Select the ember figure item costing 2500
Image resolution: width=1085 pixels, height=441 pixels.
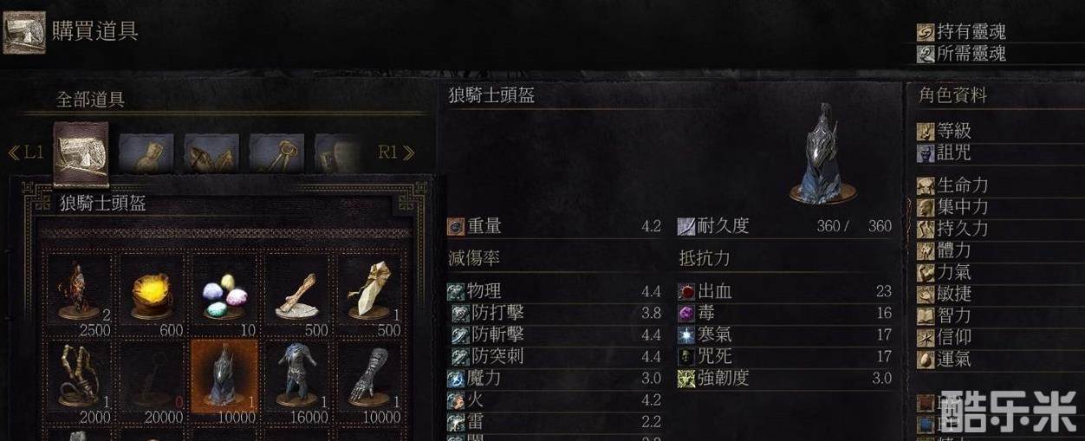pos(79,295)
